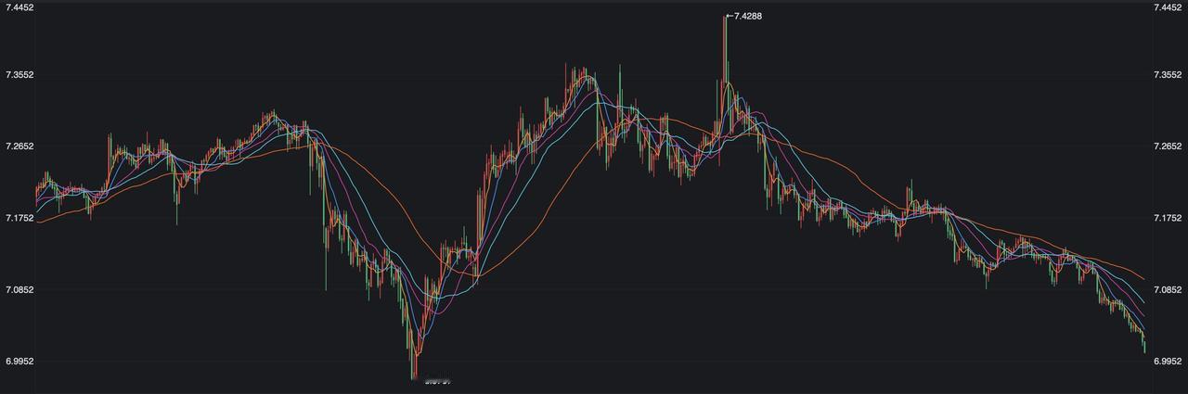
Task: Select the 6.9952 label on right axis
Action: (1166, 362)
